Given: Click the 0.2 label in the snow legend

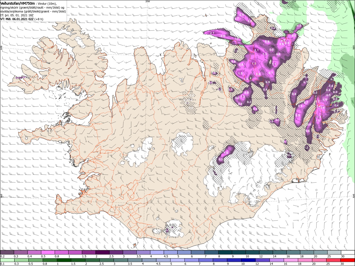Looking at the screenshot, I should pos(2,257).
